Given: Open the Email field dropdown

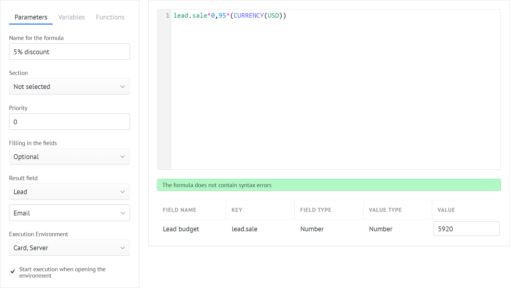Looking at the screenshot, I should click(69, 213).
